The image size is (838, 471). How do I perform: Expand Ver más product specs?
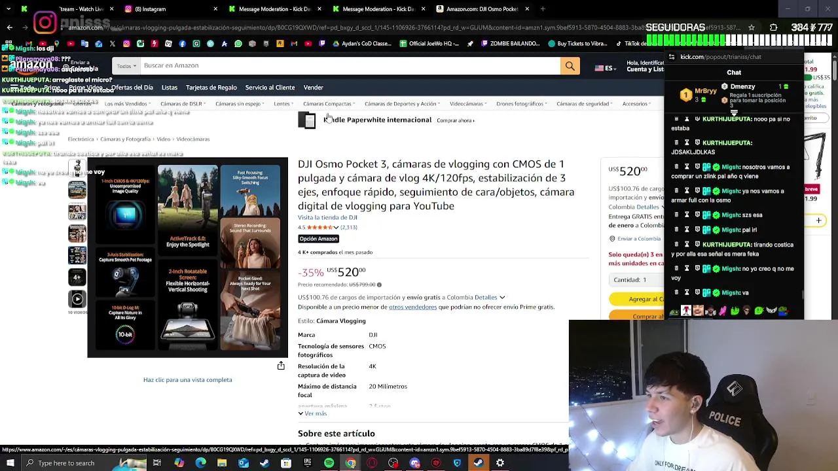pos(312,413)
